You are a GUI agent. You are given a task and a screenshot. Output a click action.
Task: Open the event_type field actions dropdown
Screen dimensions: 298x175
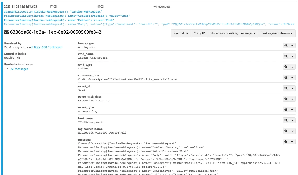pos(292,110)
